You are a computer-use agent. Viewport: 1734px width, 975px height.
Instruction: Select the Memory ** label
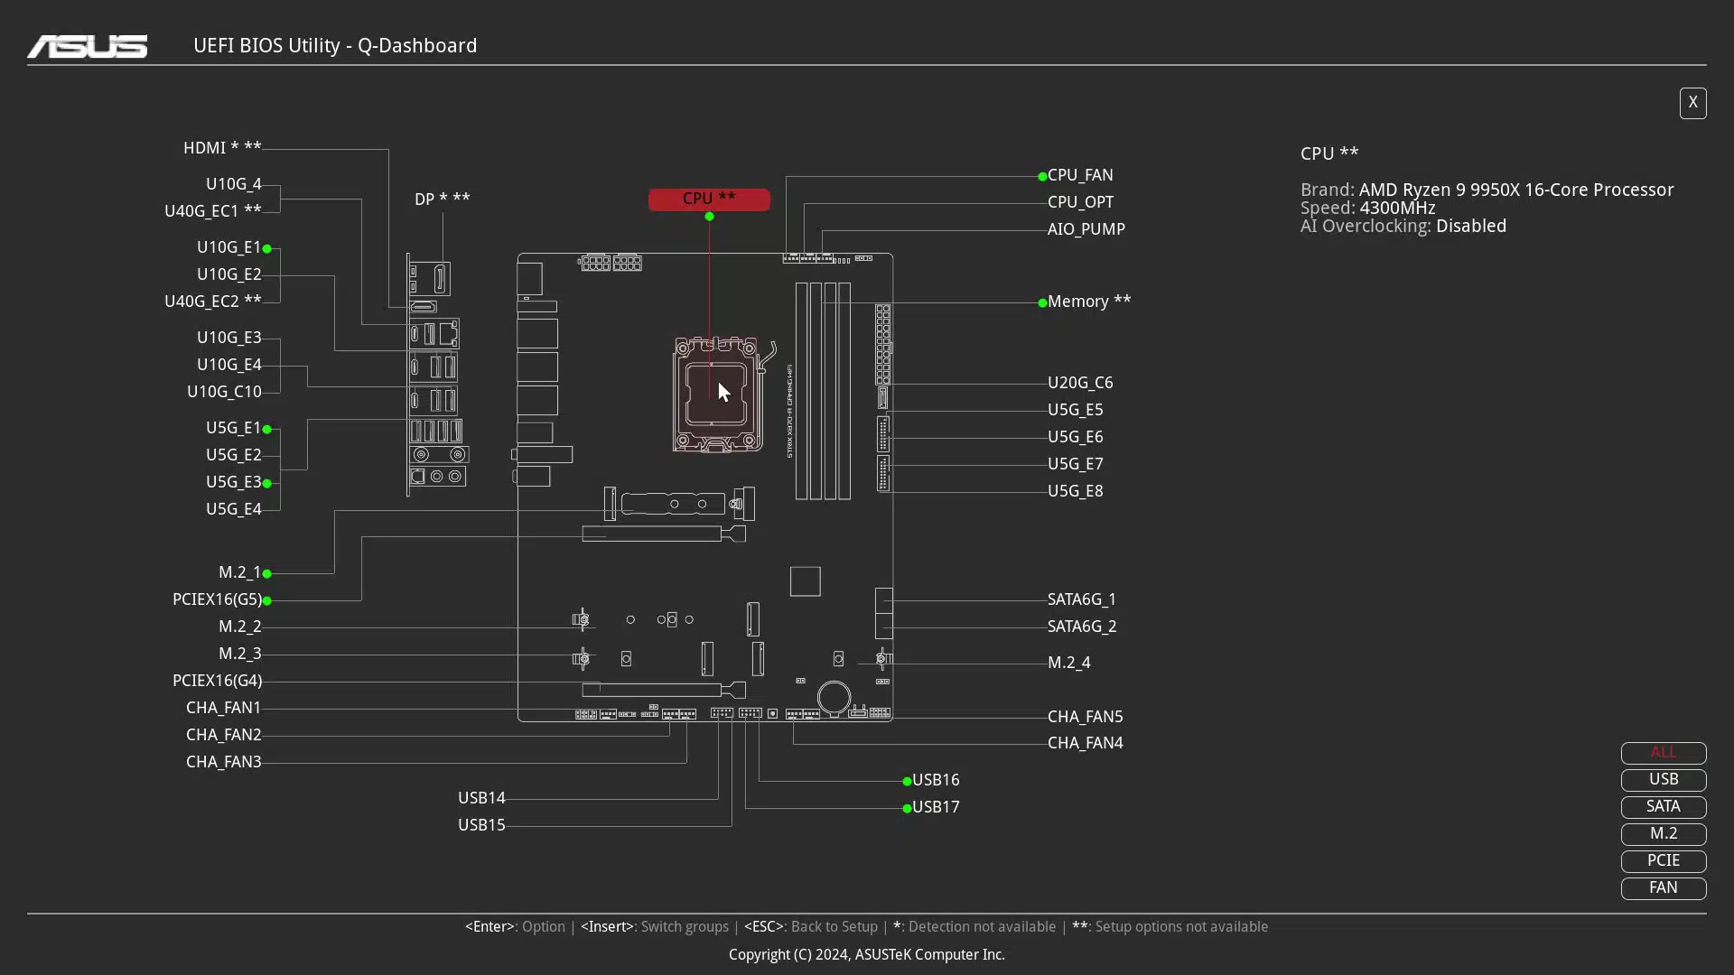pyautogui.click(x=1089, y=302)
